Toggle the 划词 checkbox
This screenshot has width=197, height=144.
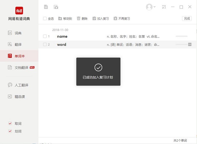10,131
